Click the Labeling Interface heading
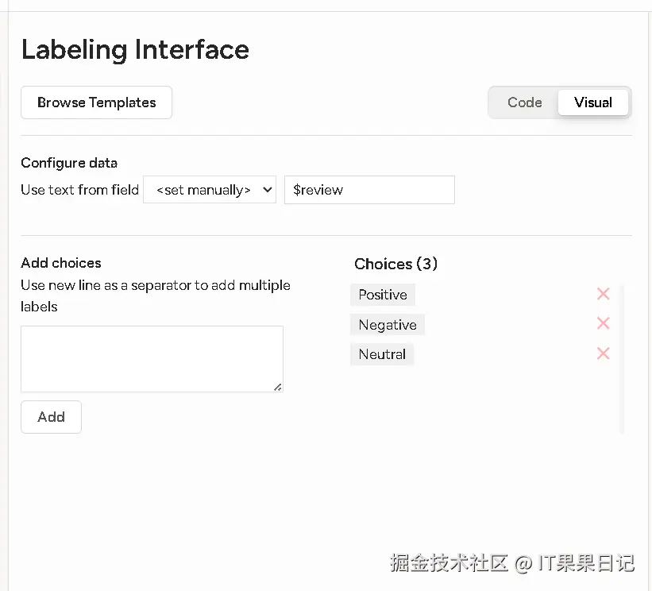 click(135, 49)
